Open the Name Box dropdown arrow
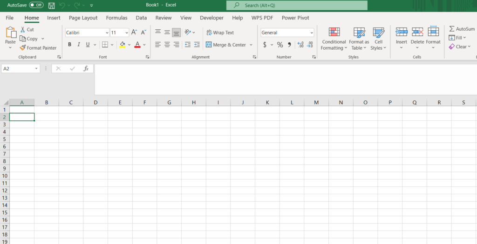477x244 pixels. pos(36,68)
